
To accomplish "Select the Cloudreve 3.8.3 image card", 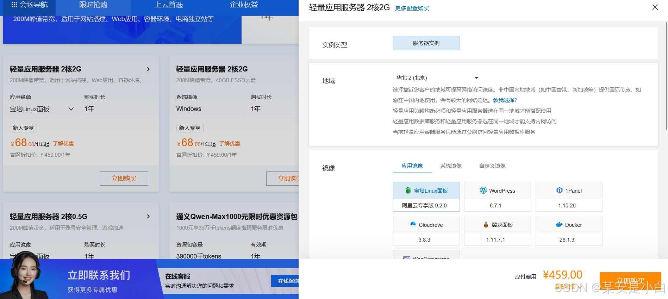I will tap(426, 231).
